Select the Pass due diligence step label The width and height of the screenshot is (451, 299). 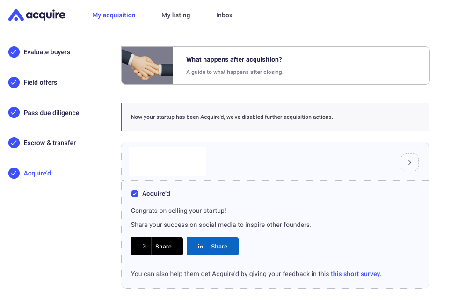coord(51,113)
